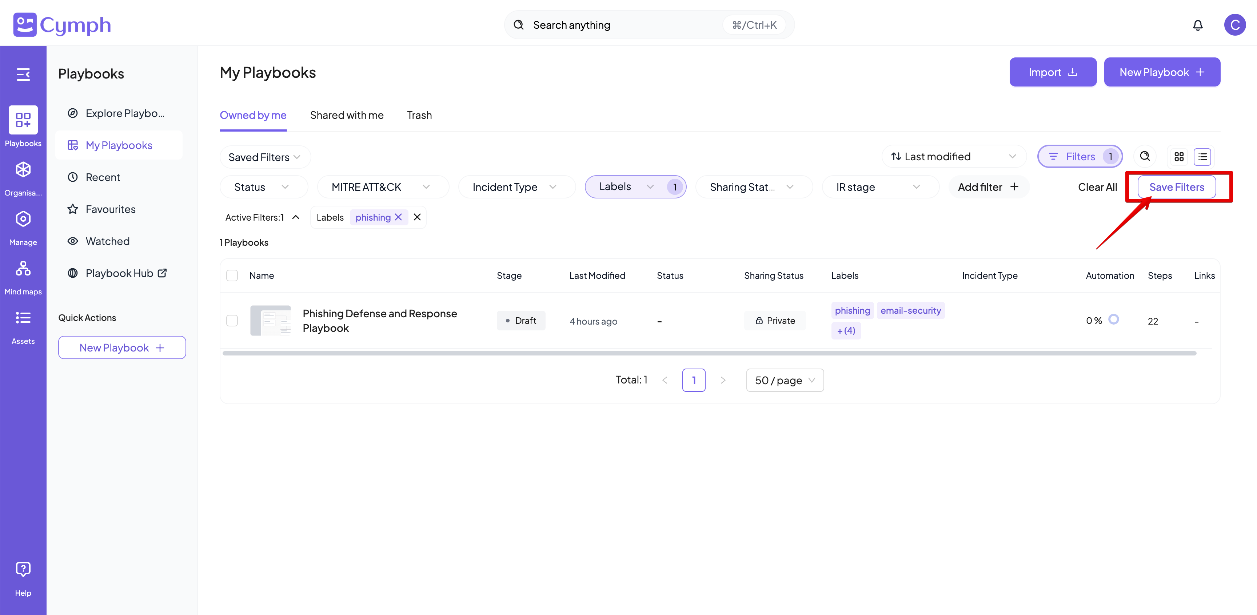The image size is (1257, 615).
Task: Expand the Saved Filters dropdown
Action: 264,157
